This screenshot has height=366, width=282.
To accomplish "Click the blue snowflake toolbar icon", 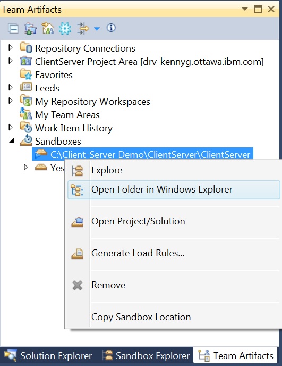I will [x=65, y=29].
